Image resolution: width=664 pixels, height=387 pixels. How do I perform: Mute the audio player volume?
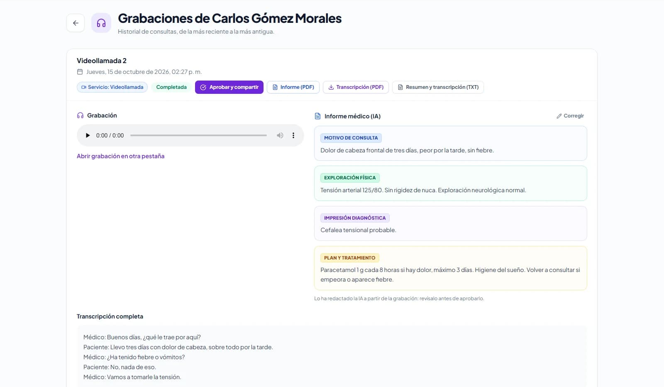(280, 135)
